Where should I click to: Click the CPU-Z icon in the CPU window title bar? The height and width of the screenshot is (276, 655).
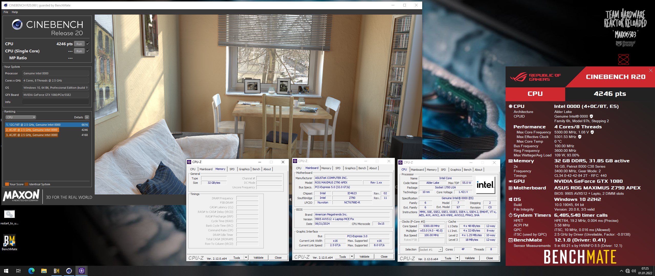pyautogui.click(x=400, y=162)
